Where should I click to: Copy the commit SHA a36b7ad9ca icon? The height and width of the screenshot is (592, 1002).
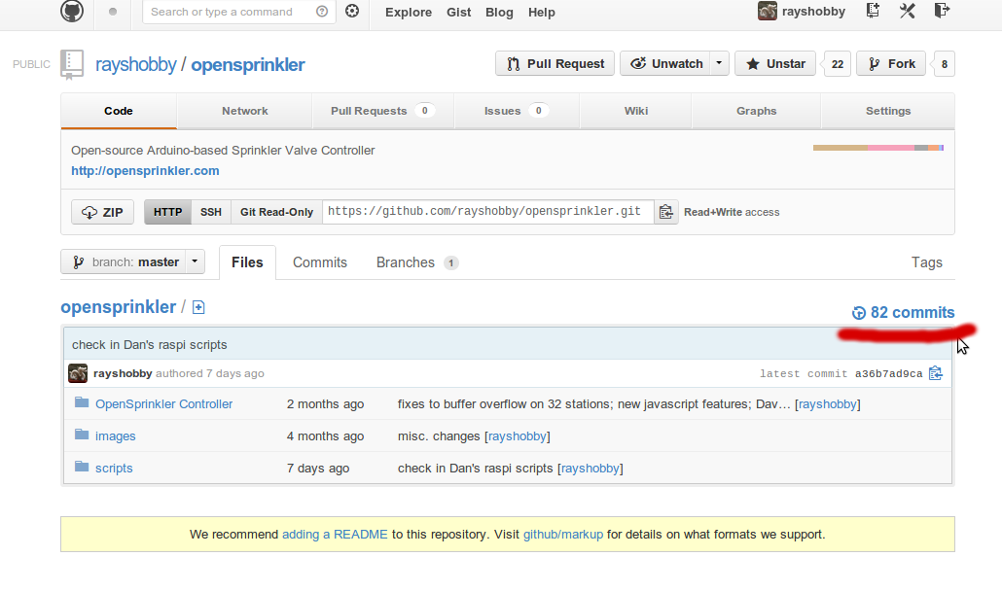click(x=936, y=373)
